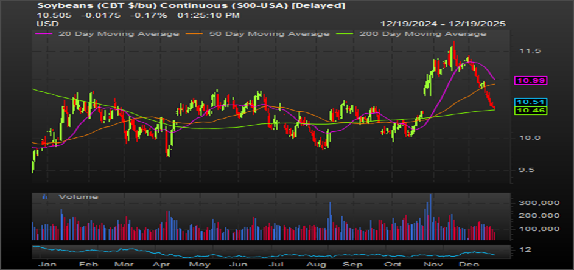Open the 12/19/2024 - 12/19/2025 date range
The width and height of the screenshot is (574, 270).
[x=443, y=23]
